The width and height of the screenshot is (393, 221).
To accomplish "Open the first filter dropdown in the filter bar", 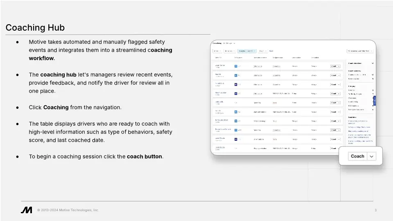I will pos(217,51).
